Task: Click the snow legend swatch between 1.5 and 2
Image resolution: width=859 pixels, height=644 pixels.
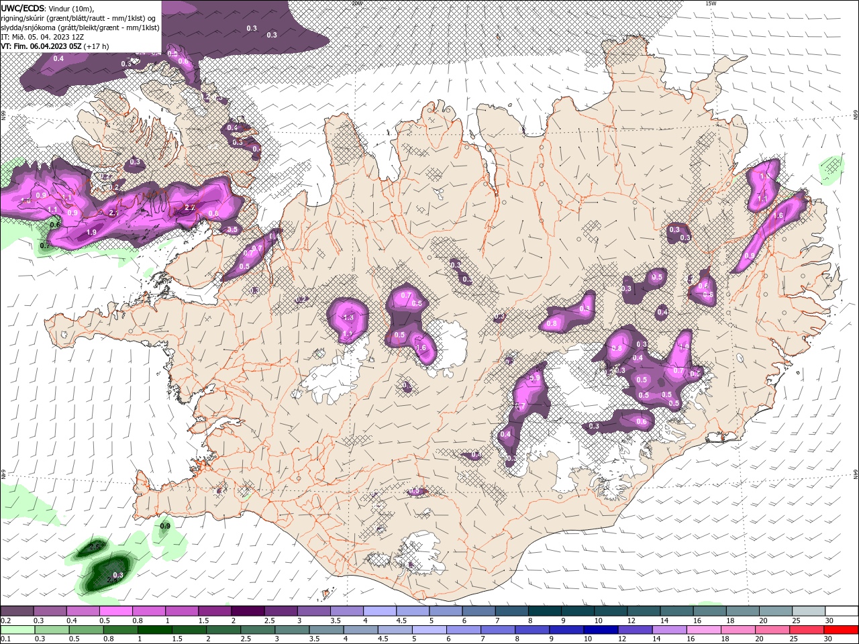Action: (215, 611)
